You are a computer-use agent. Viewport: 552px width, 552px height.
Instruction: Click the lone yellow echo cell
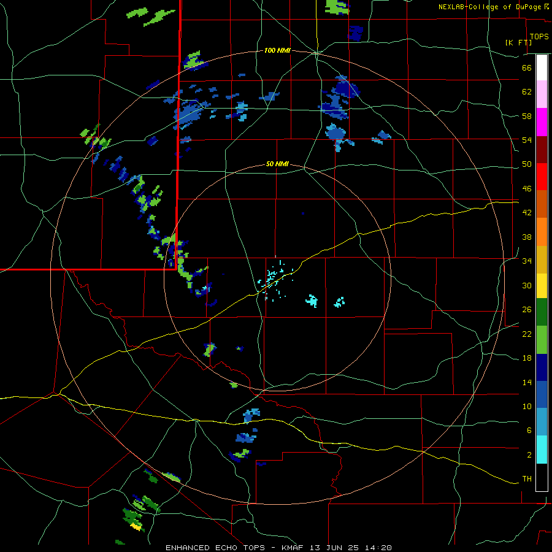(x=136, y=527)
